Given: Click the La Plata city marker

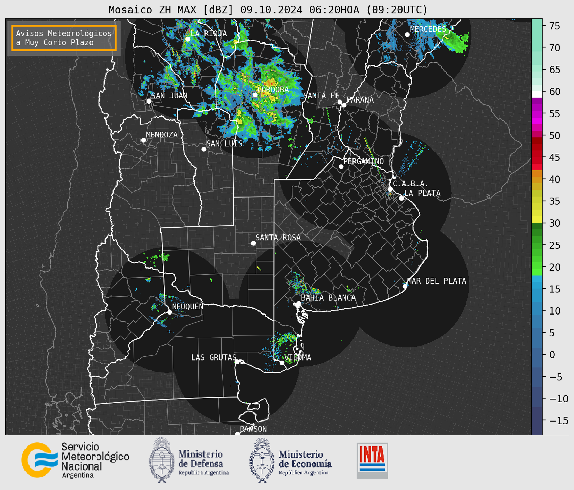Looking at the screenshot, I should [401, 198].
